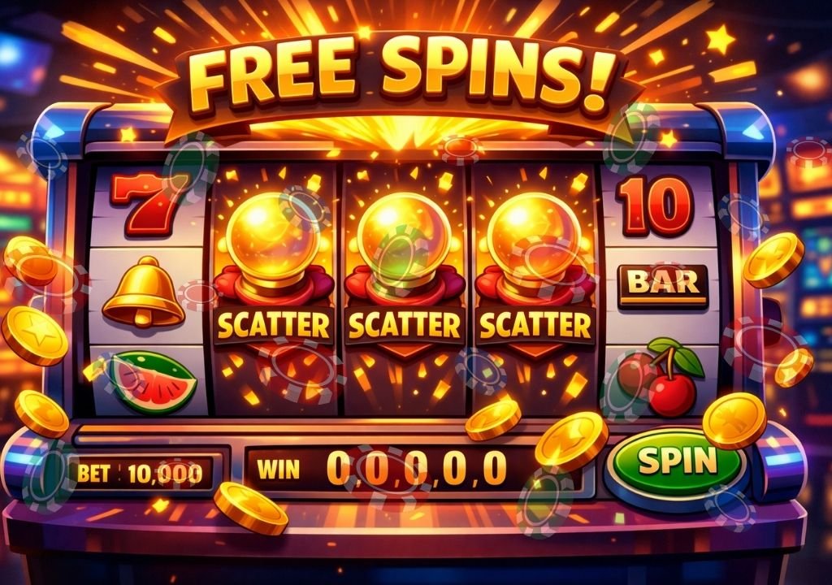Image resolution: width=832 pixels, height=585 pixels.
Task: Click the BAR symbol
Action: [663, 286]
